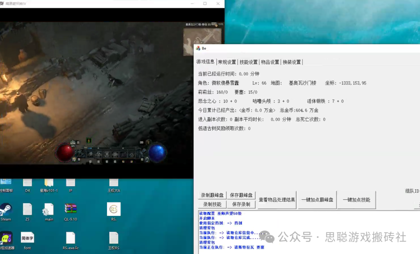Viewport: 420px width, 254px height.
Task: Switch to the 常规设置 tab
Action: click(x=227, y=62)
